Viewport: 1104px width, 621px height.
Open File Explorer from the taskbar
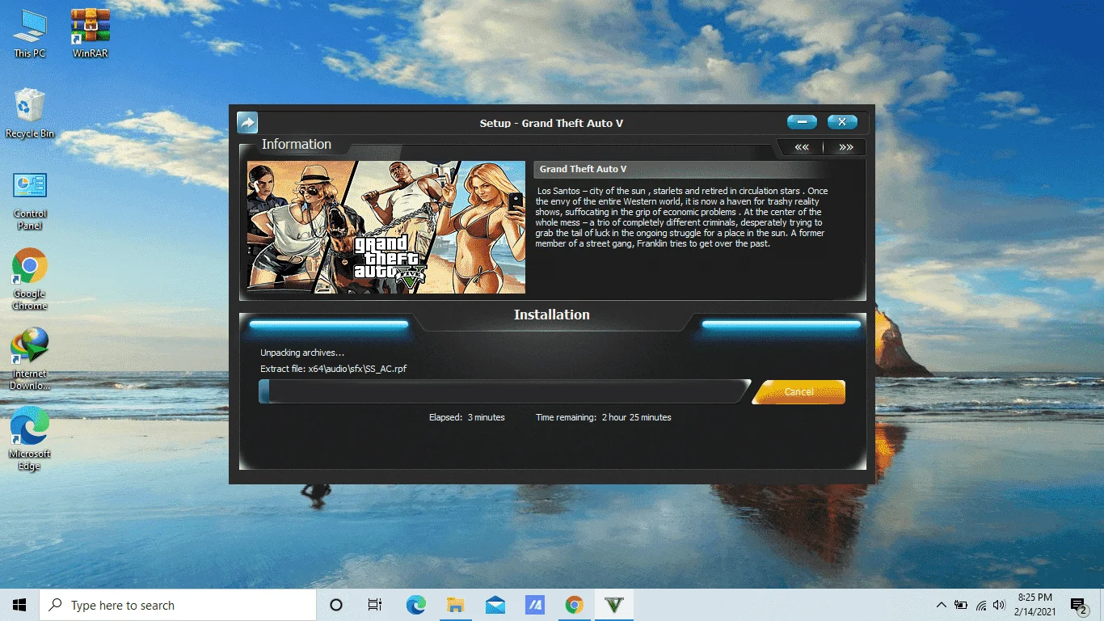pyautogui.click(x=455, y=605)
